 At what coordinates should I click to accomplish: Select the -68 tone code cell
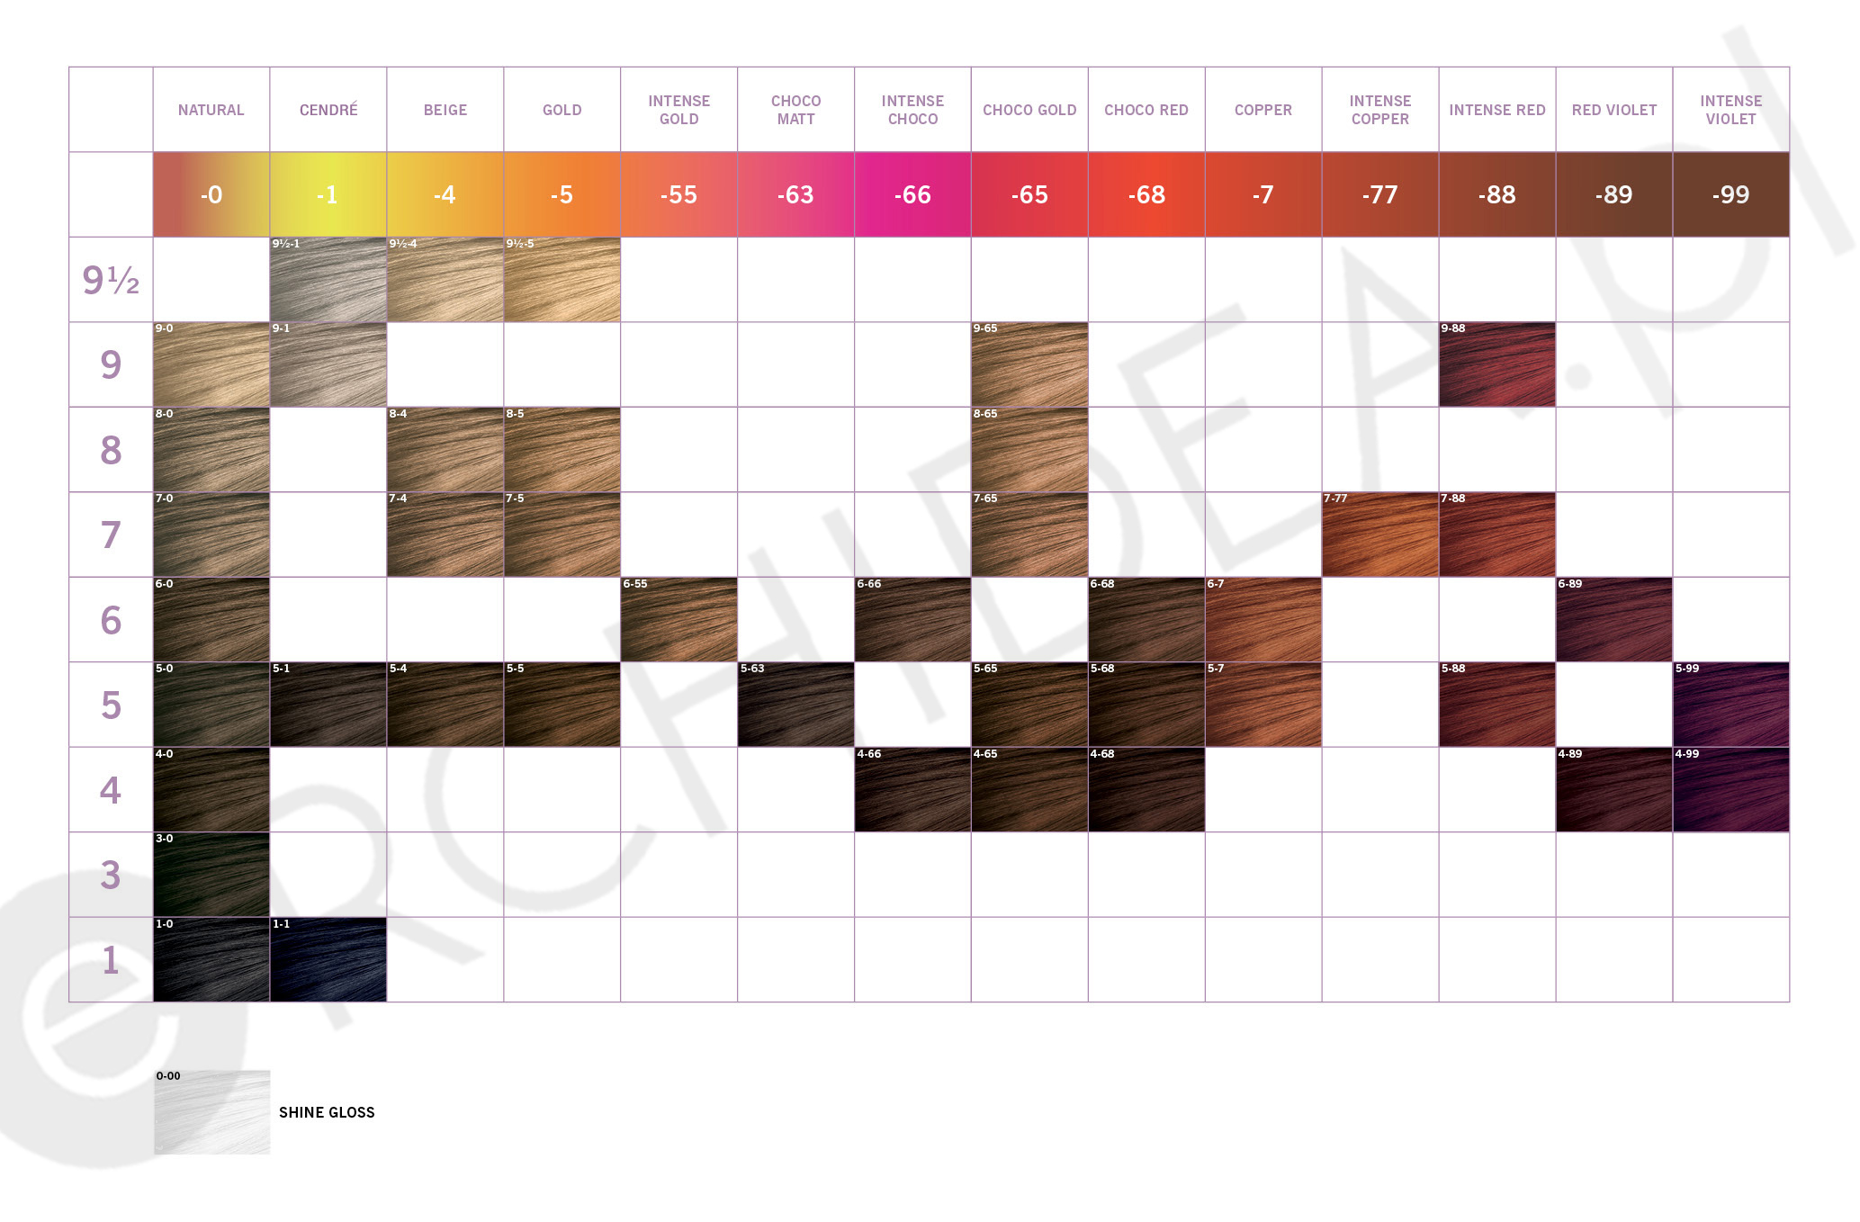pyautogui.click(x=1146, y=194)
